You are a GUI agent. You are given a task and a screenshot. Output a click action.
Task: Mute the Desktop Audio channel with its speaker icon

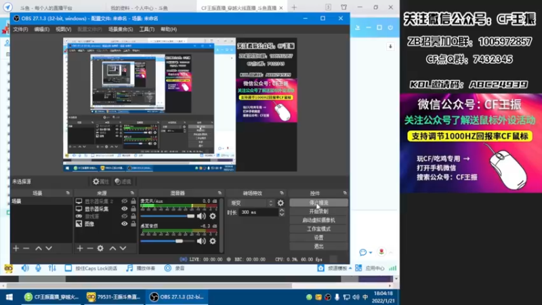[201, 241]
